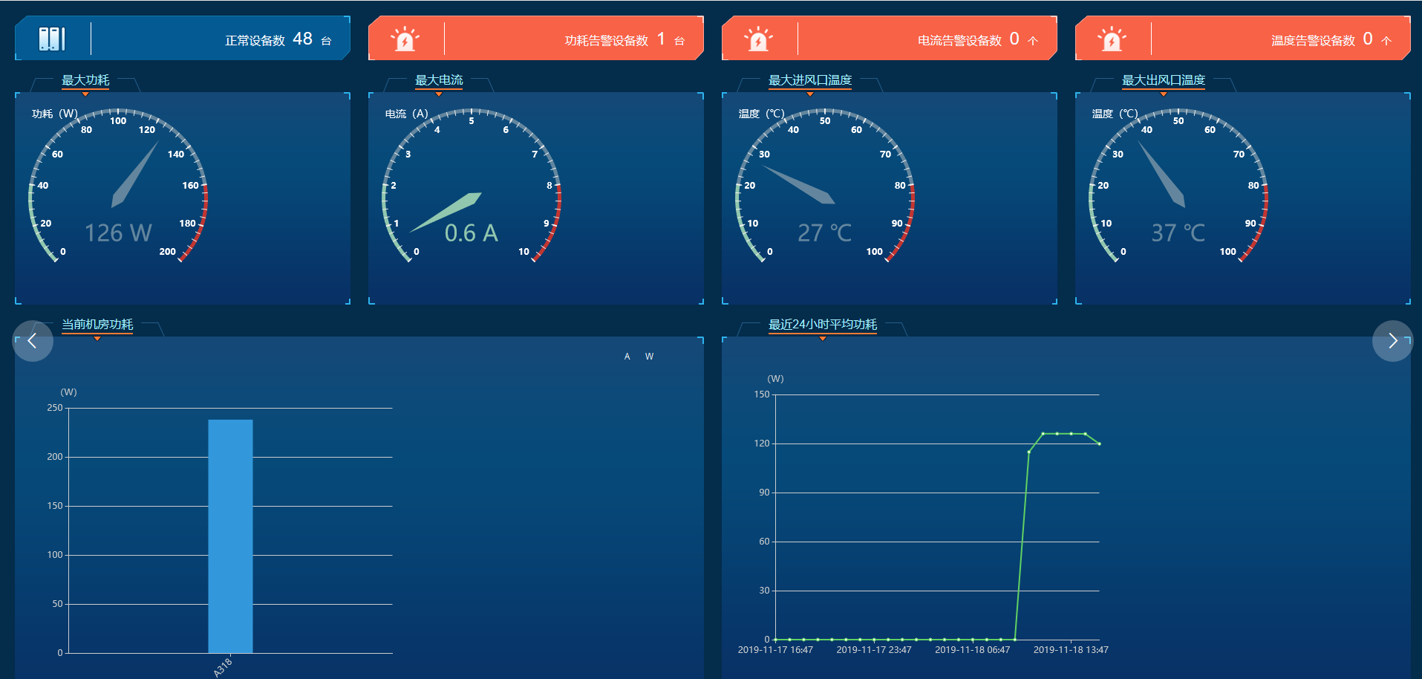Image resolution: width=1422 pixels, height=679 pixels.
Task: Select the 最大电流 panel title
Action: click(439, 80)
